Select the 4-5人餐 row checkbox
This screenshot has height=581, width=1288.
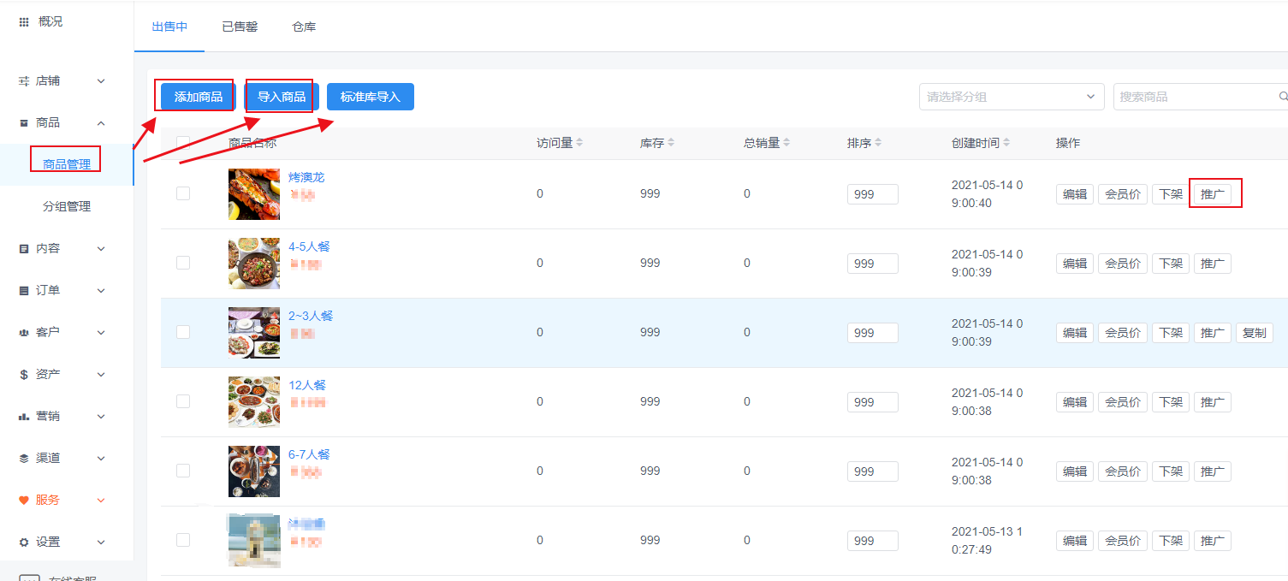coord(183,263)
